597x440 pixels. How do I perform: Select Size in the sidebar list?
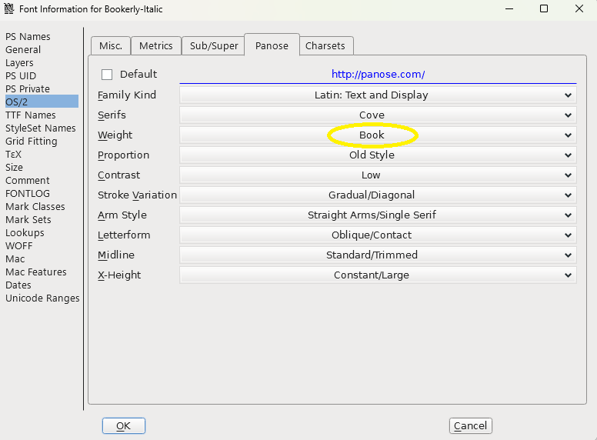coord(14,168)
